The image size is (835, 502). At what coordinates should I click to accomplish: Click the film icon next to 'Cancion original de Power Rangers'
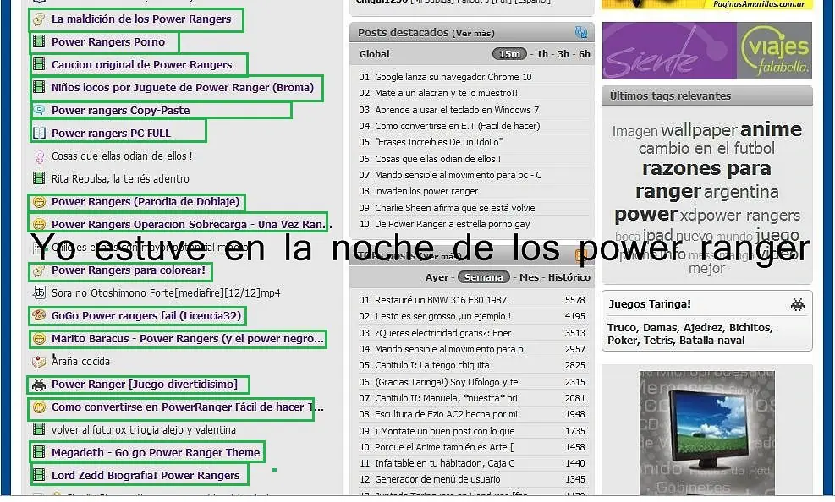[39, 64]
